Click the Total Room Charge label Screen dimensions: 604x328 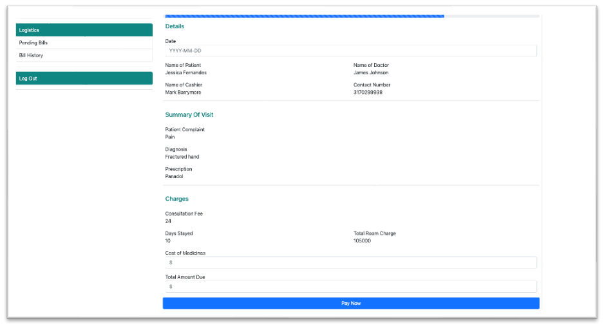click(x=375, y=233)
